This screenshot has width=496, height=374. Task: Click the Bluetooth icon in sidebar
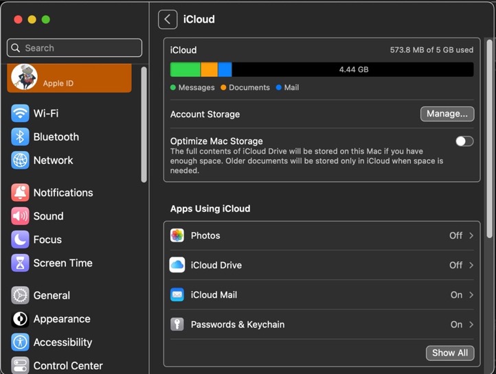20,137
